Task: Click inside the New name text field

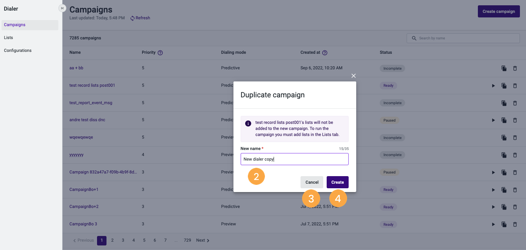Action: click(294, 159)
